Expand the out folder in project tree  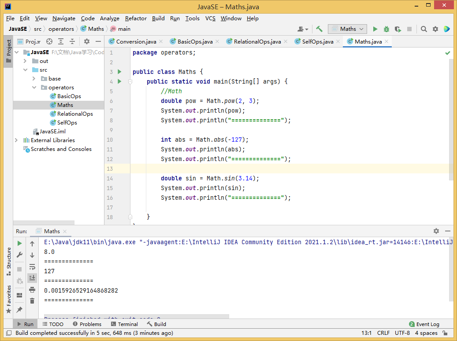(x=26, y=61)
